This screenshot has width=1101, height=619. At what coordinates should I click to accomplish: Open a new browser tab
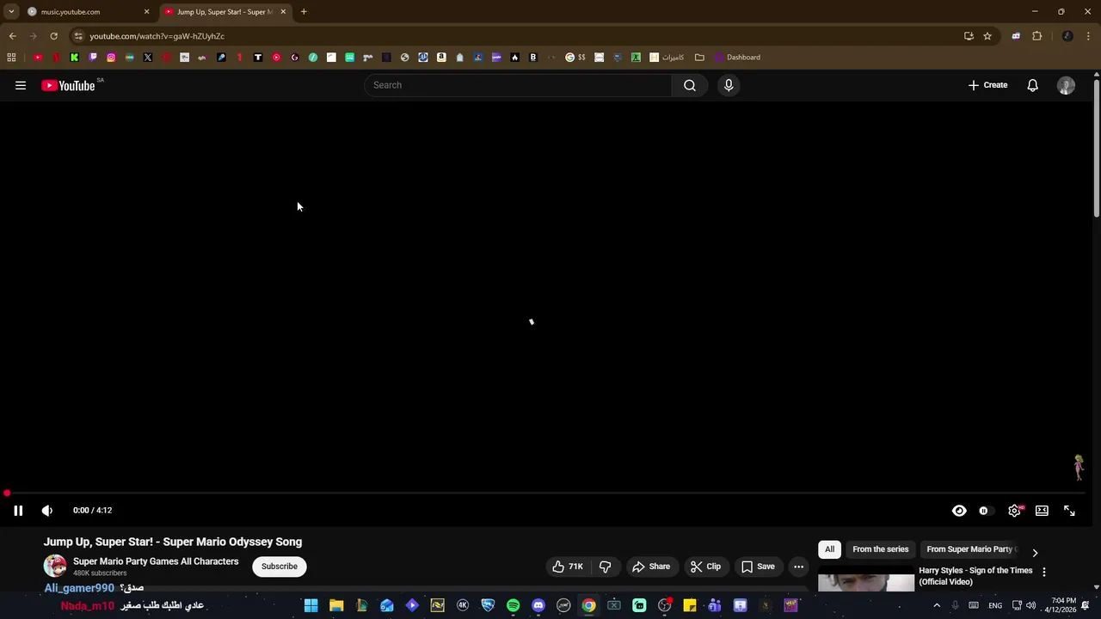pos(304,12)
